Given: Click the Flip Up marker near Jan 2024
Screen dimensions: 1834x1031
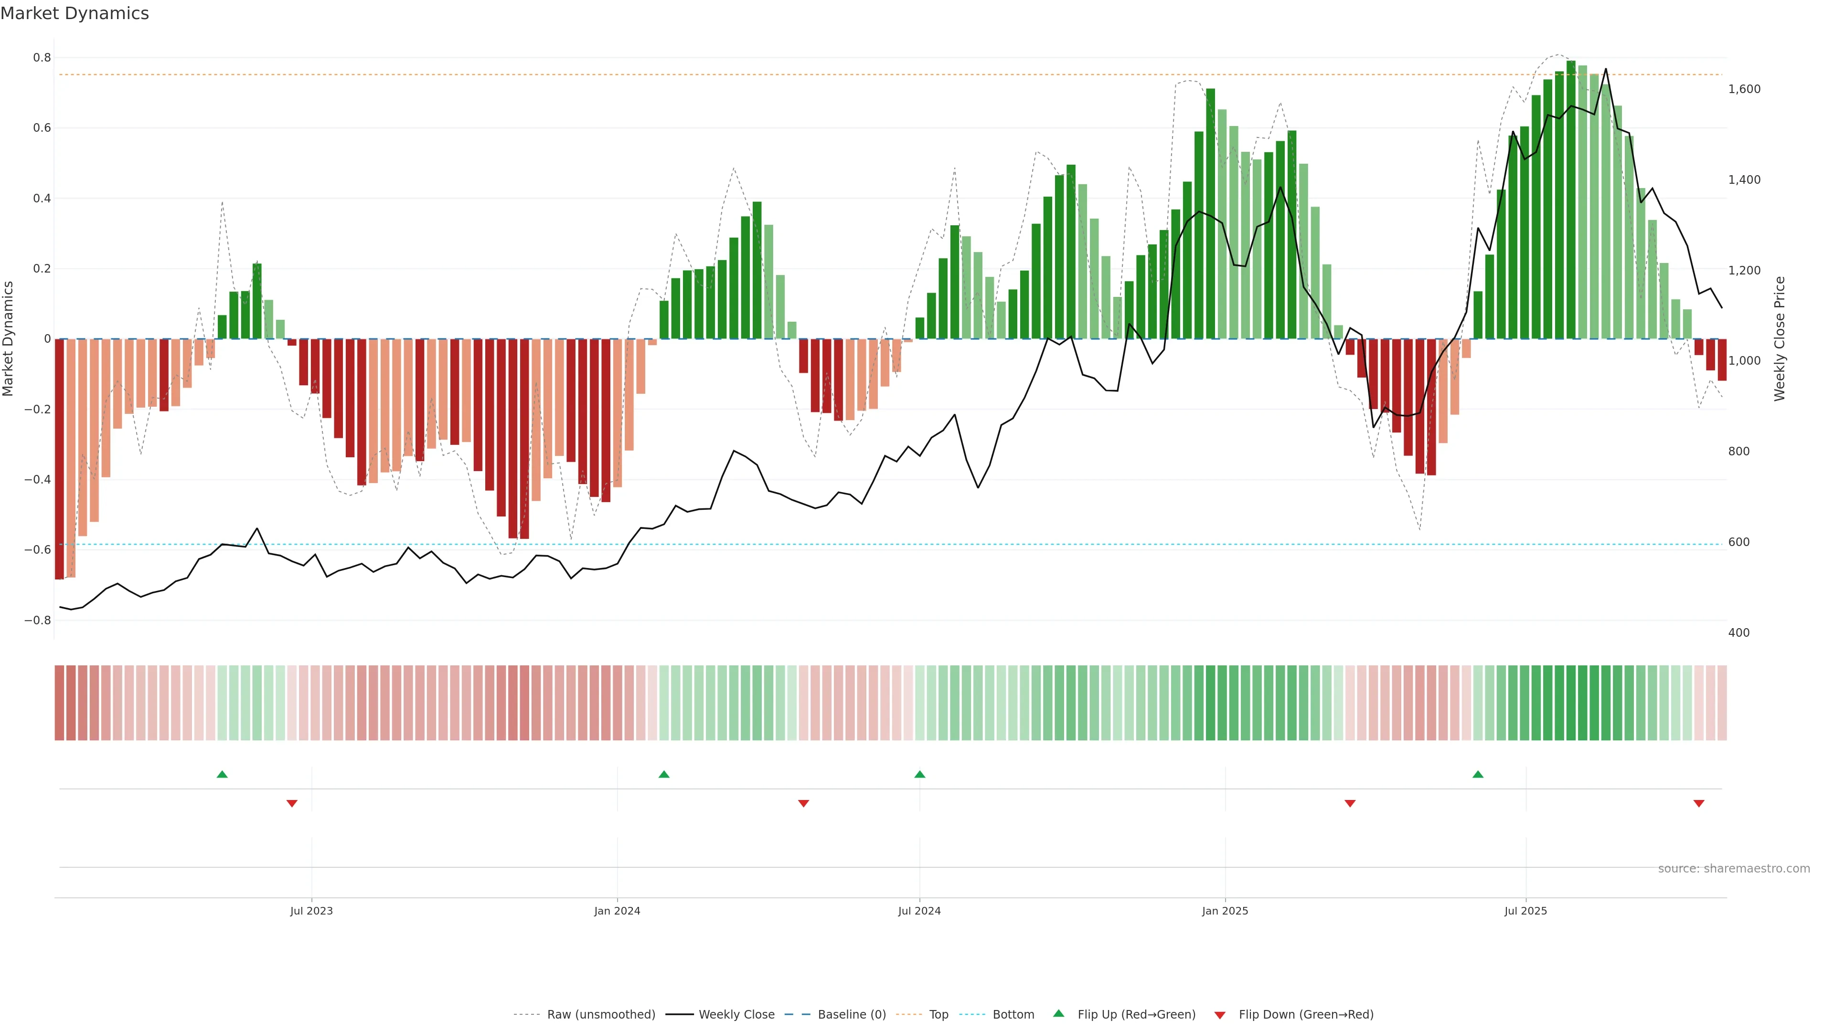Looking at the screenshot, I should pyautogui.click(x=664, y=774).
